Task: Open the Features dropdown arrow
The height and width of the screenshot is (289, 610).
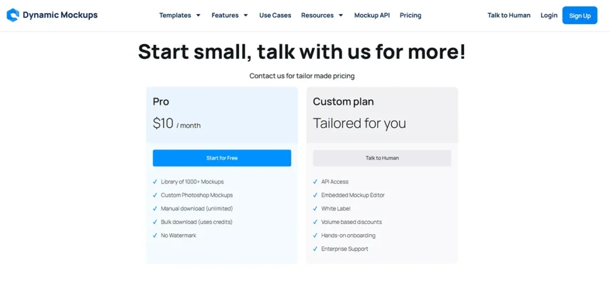Action: [245, 15]
